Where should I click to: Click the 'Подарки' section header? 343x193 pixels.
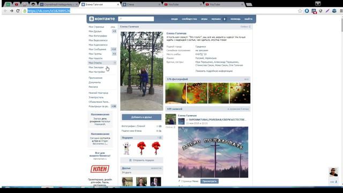141,138
